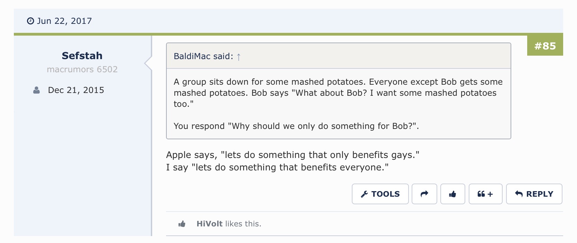Screen dimensions: 577x243
Task: Add post to multi-quote
Action: (x=485, y=194)
